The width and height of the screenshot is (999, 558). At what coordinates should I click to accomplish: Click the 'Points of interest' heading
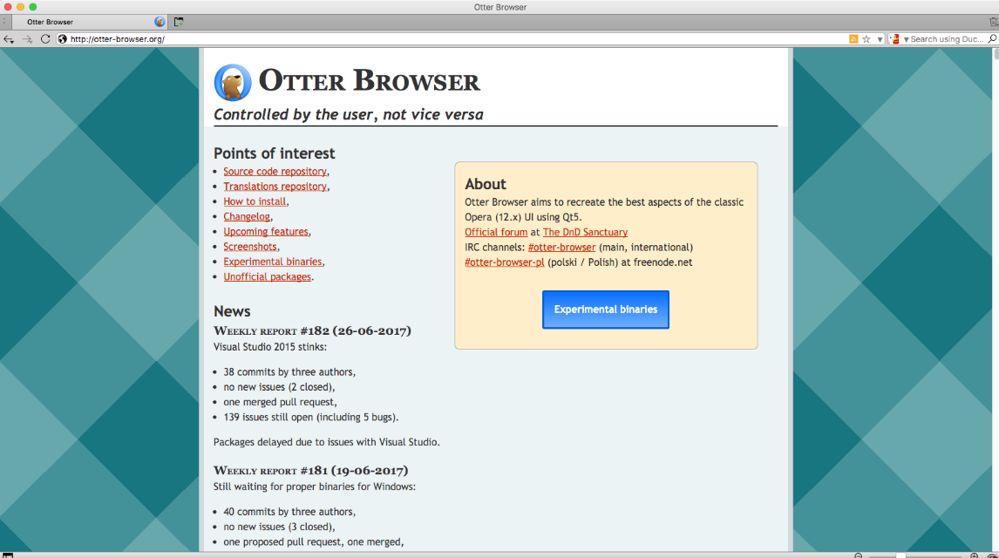[274, 153]
